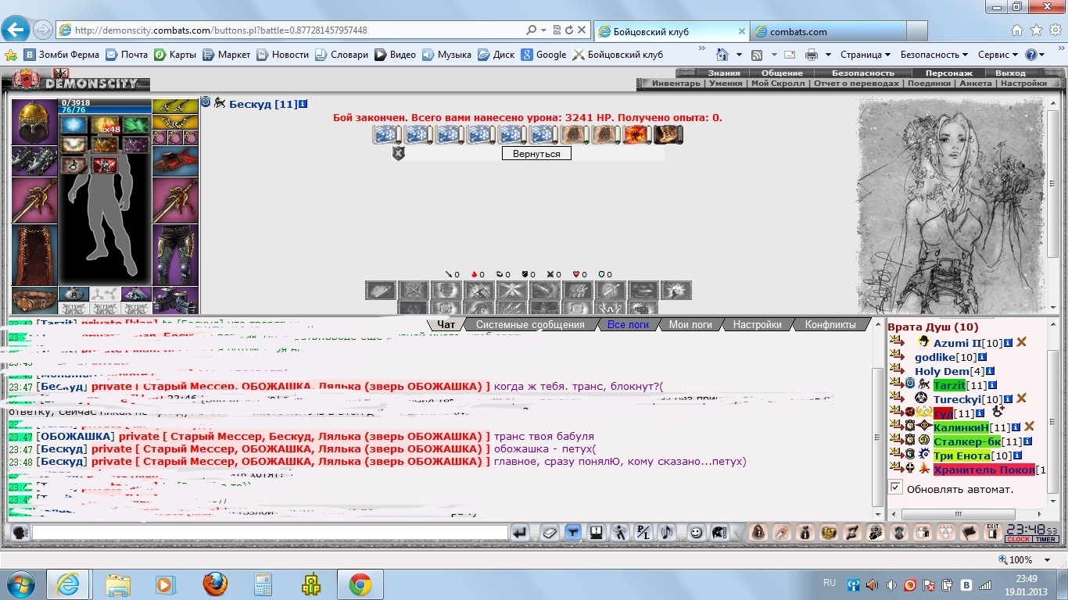Click into the chat message input field
The image size is (1068, 600).
click(270, 533)
